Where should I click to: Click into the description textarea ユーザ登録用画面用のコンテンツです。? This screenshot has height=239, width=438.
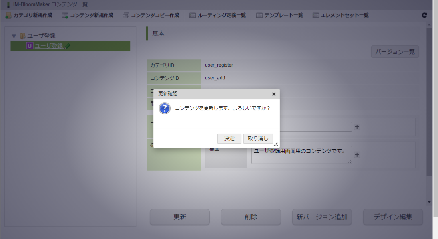pos(302,155)
